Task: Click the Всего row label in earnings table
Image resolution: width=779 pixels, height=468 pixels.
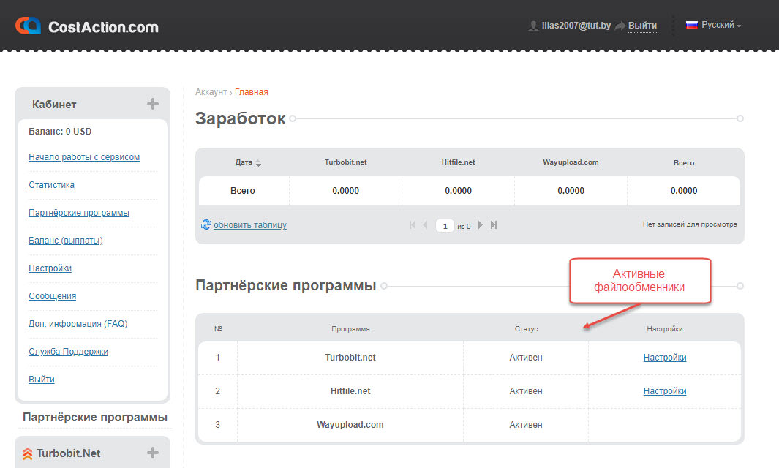Action: (x=242, y=191)
